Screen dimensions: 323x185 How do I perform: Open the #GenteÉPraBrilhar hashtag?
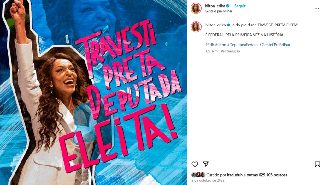coord(275,45)
